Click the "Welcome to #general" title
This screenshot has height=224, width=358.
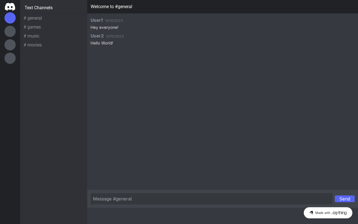pos(111,6)
